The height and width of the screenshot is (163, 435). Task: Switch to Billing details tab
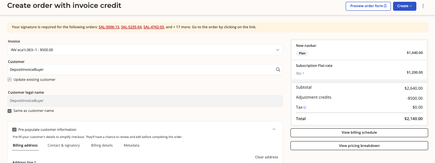(x=102, y=145)
